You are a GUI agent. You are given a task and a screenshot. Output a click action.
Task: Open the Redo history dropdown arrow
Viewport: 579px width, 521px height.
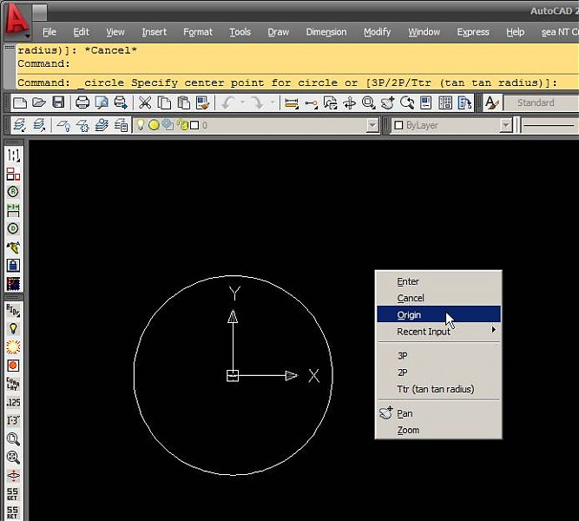[273, 102]
